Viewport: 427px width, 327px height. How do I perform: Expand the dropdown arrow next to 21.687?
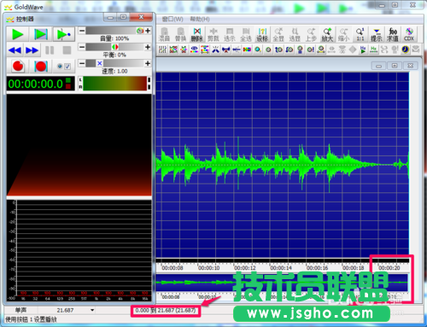[x=92, y=310]
